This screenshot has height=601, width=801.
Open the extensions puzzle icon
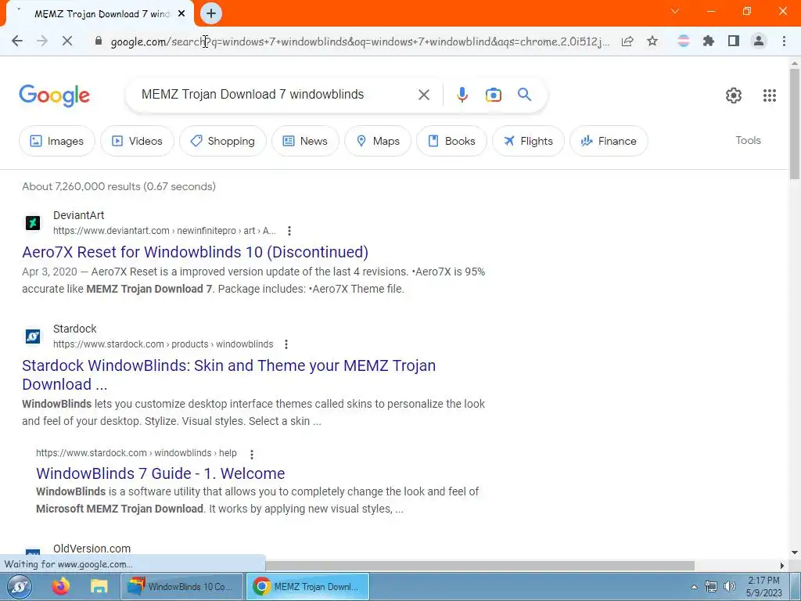[708, 41]
